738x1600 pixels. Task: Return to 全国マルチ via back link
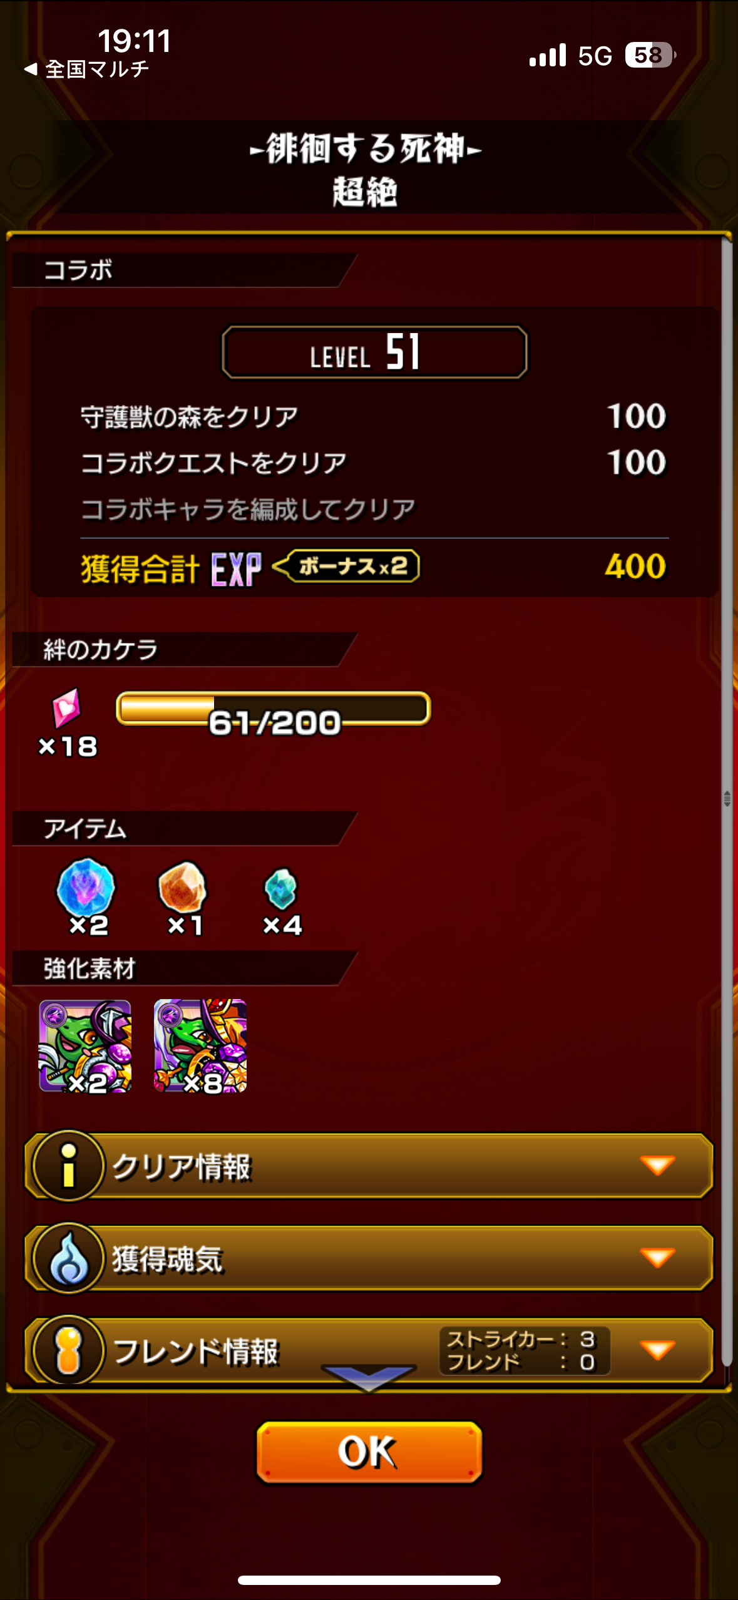click(x=86, y=69)
